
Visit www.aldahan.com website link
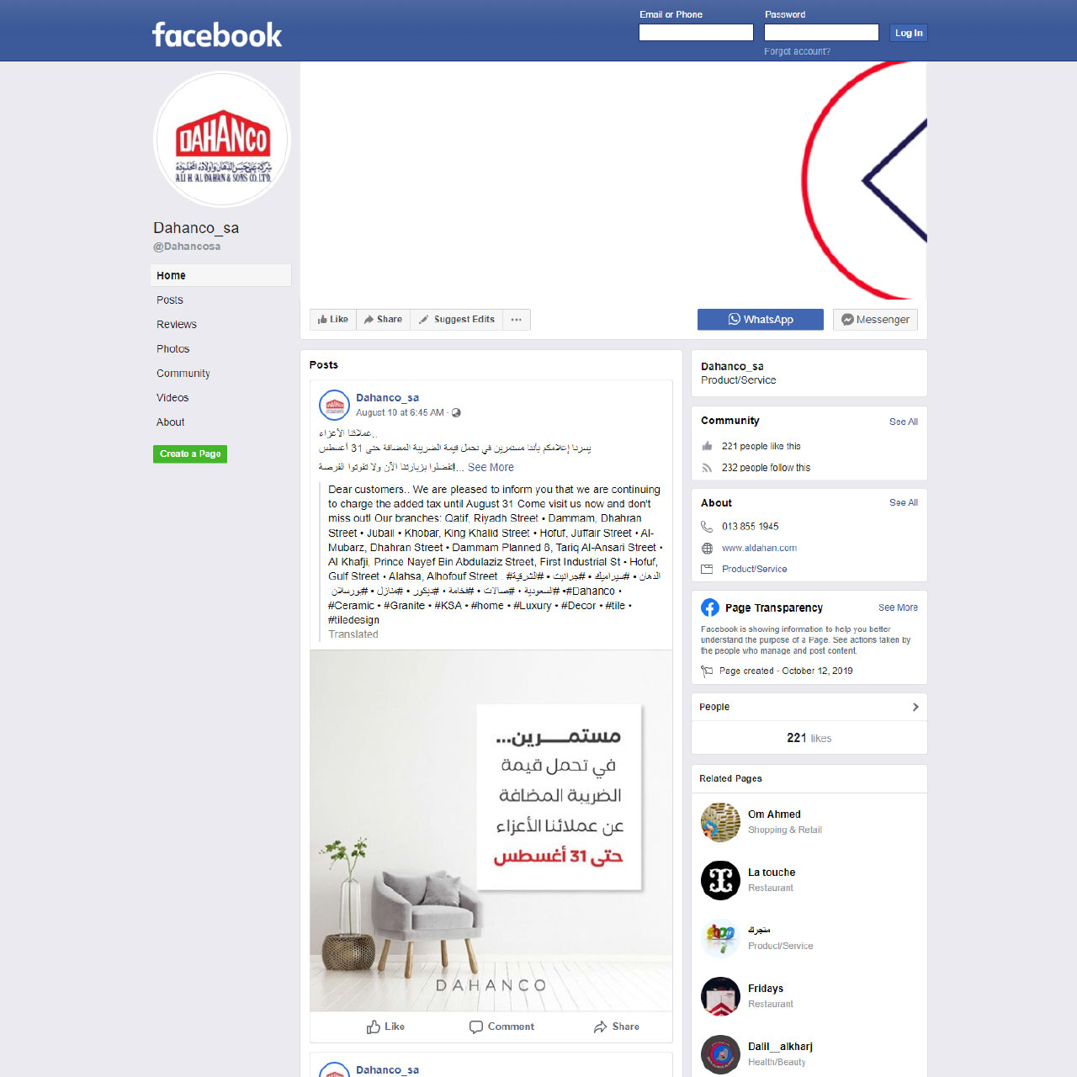point(759,548)
